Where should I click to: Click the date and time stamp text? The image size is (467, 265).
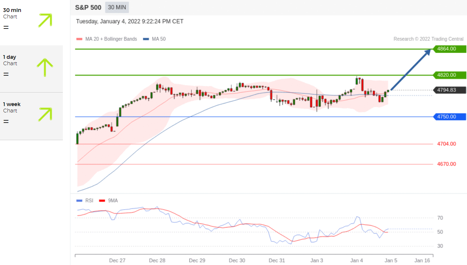pos(129,21)
